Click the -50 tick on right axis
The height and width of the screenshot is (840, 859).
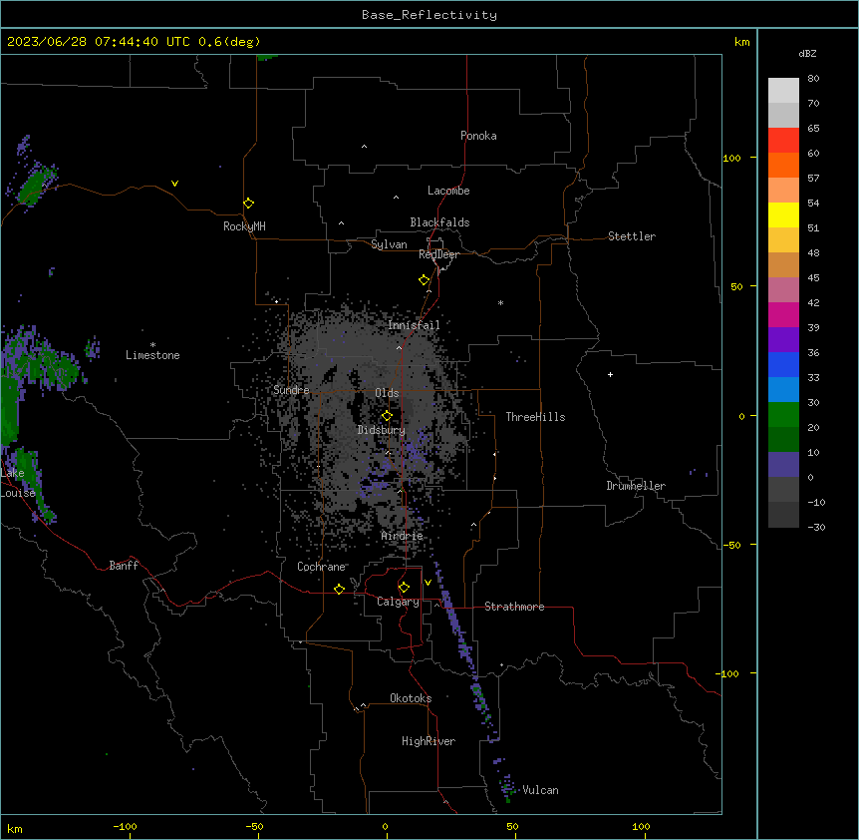[x=732, y=545]
